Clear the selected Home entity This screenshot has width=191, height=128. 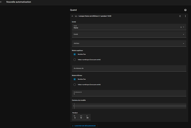pos(181,27)
